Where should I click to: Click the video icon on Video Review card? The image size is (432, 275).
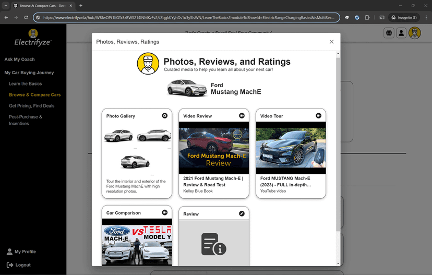[x=242, y=116]
